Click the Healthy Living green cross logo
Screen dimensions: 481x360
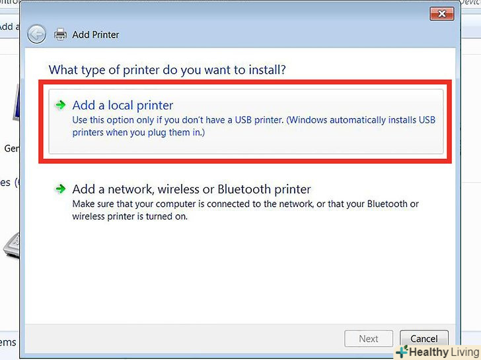(401, 351)
